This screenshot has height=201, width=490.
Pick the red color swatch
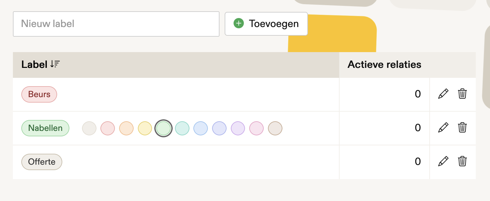coord(108,128)
